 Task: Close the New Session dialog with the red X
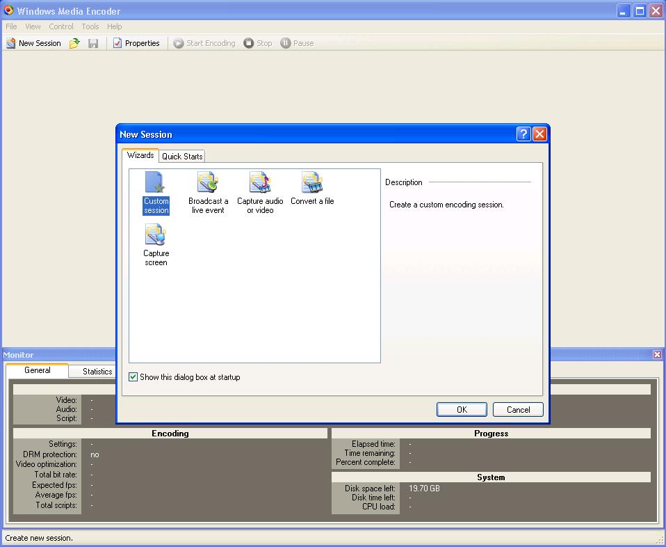539,134
